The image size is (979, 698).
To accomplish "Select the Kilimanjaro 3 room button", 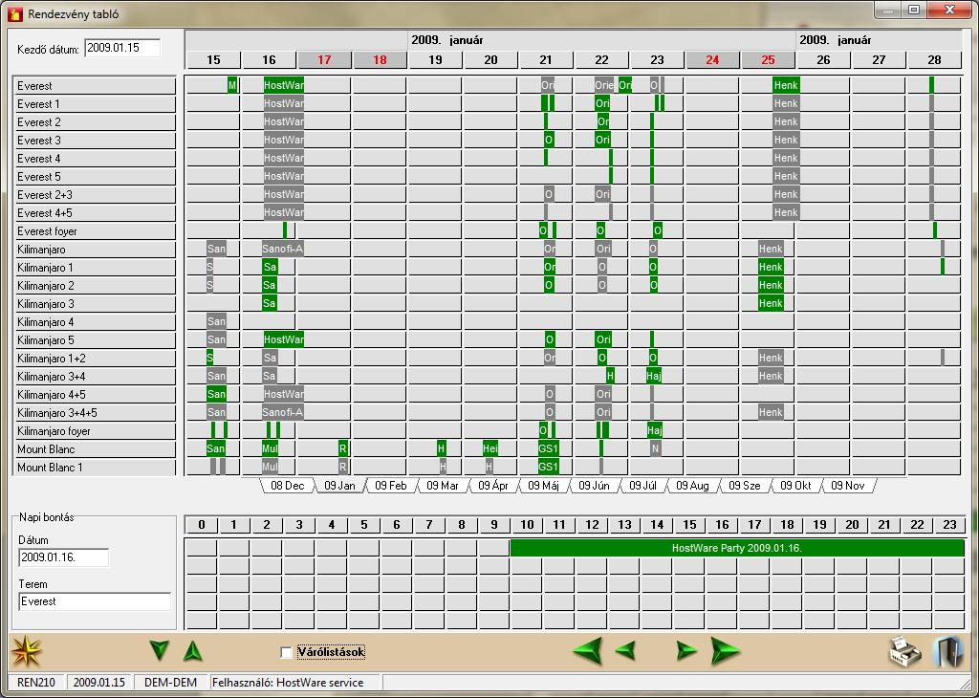I will [95, 303].
